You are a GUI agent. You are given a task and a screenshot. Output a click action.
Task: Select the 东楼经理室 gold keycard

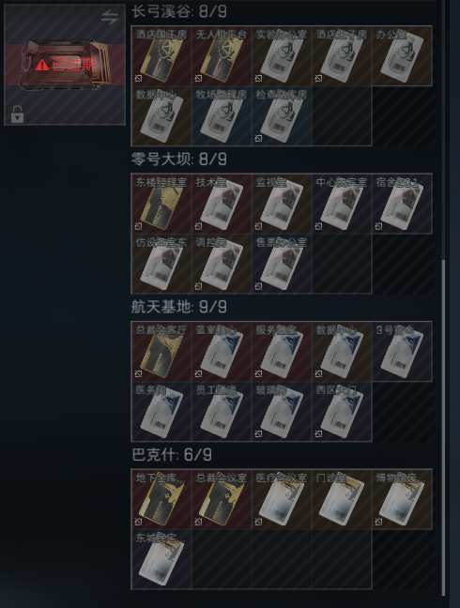click(161, 204)
